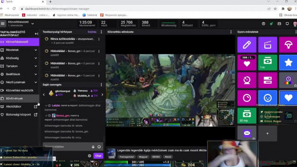
Task: Click the 1:35:09 Munkamenet session timer
Action: point(87,24)
